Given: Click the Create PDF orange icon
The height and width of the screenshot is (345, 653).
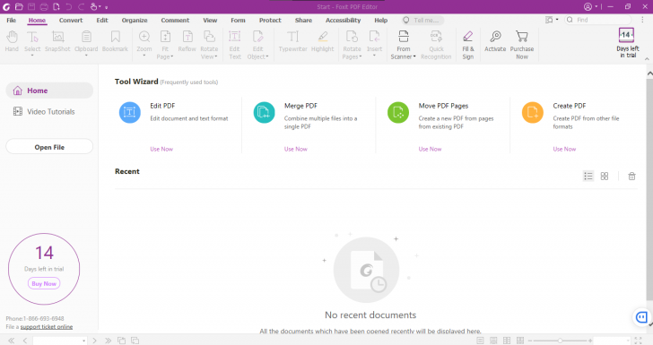Looking at the screenshot, I should 533,112.
